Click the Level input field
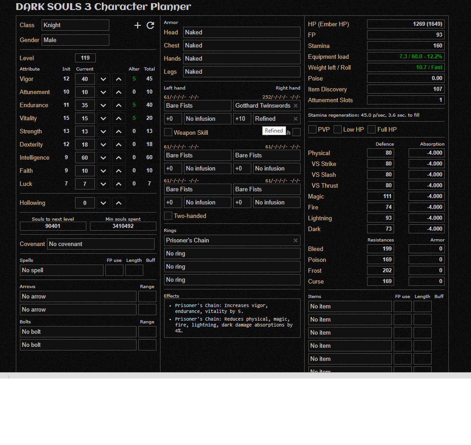This screenshot has width=471, height=445. click(x=85, y=58)
